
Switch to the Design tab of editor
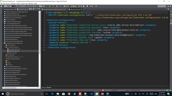(x=44, y=87)
